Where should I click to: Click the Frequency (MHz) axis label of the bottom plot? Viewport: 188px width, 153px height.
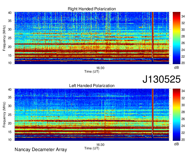pos(4,115)
